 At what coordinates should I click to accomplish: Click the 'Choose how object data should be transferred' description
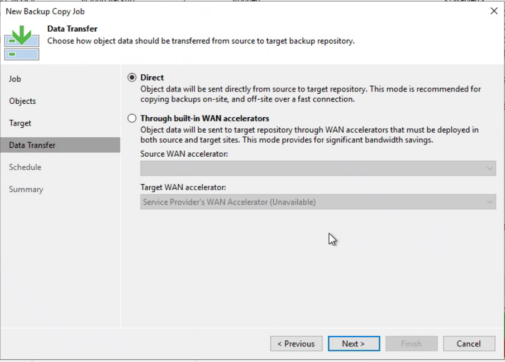coord(201,41)
